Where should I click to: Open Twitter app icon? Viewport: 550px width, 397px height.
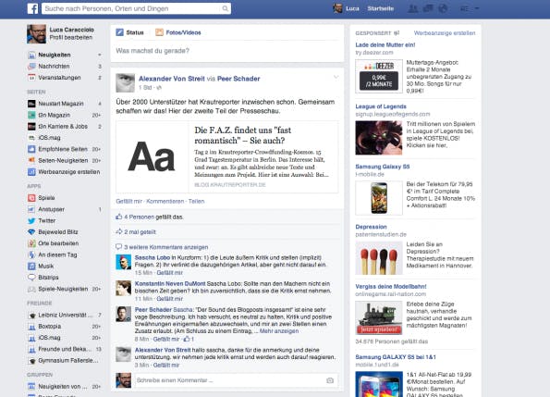(31, 220)
